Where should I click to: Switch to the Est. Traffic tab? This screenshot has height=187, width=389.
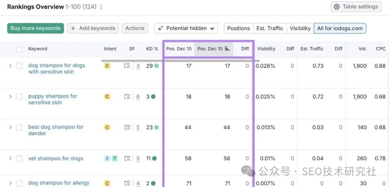pos(270,28)
